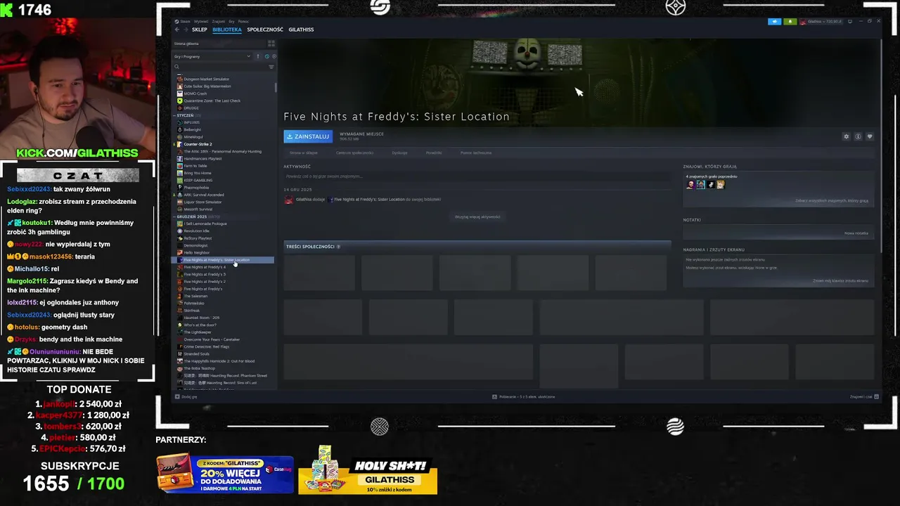Image resolution: width=900 pixels, height=506 pixels.
Task: Open the Pomoc menu
Action: 243,21
